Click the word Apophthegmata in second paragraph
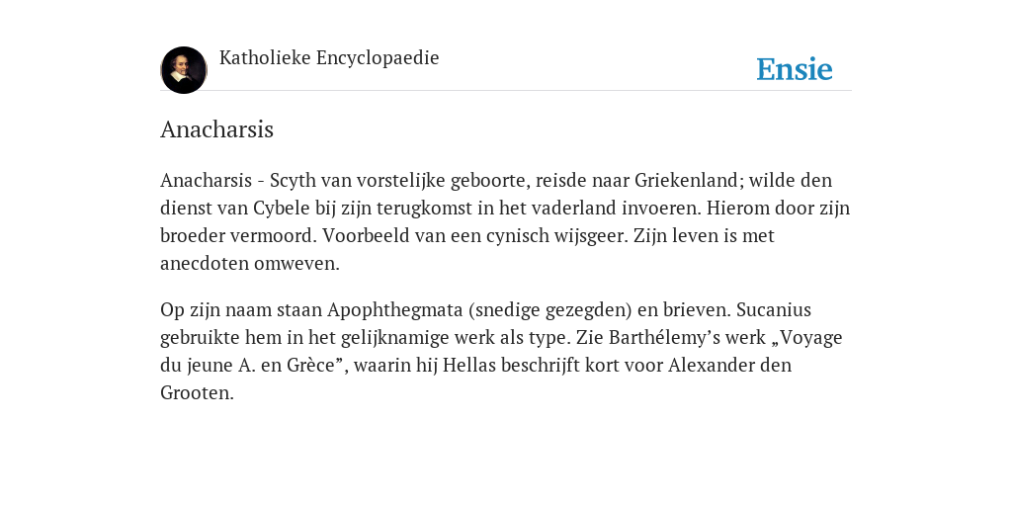The image size is (1012, 506). pos(395,310)
